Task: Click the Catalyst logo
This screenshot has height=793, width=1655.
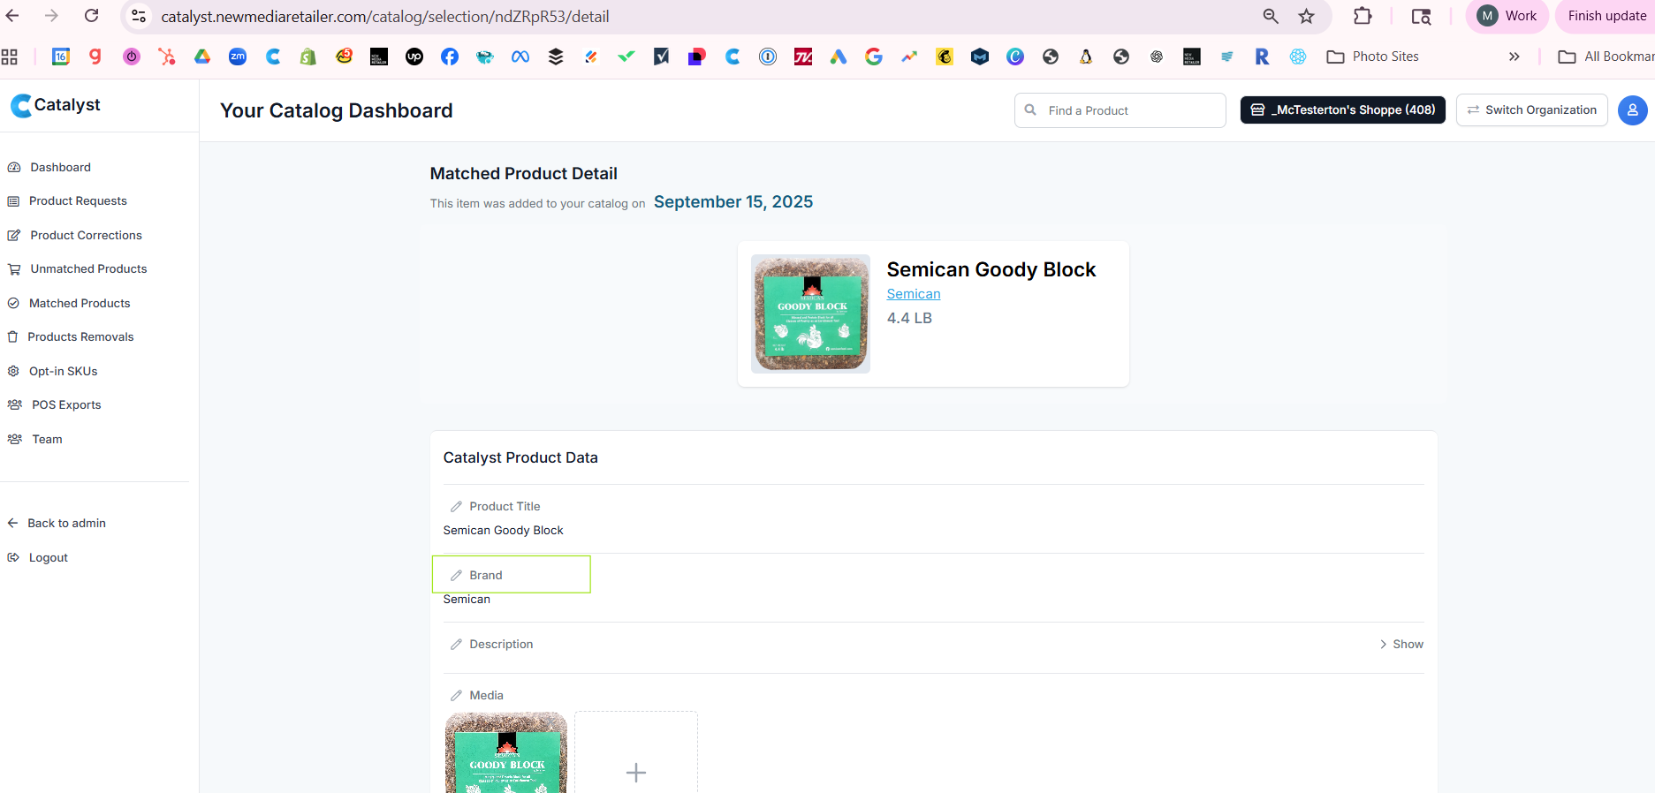Action: (56, 105)
